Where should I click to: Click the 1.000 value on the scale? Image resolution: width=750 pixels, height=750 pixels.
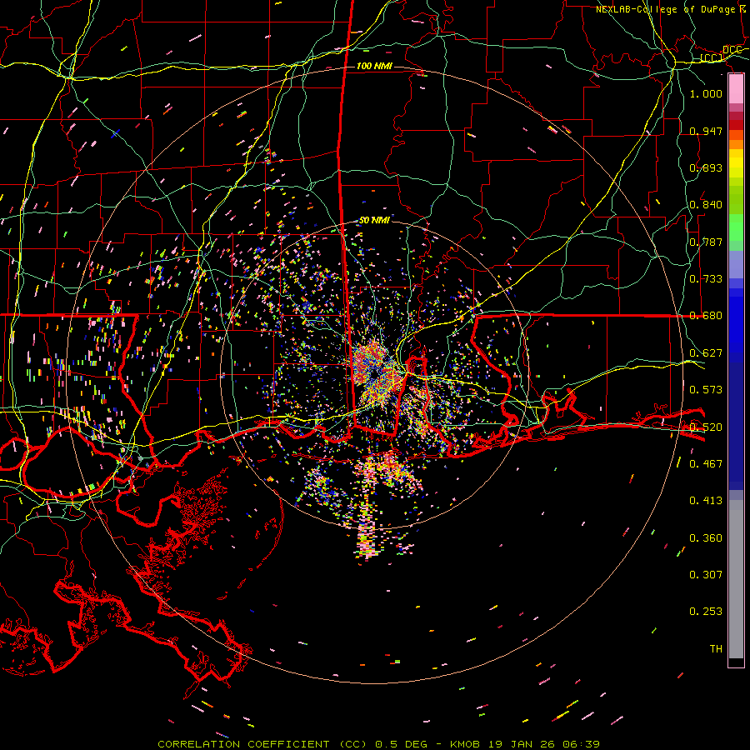coord(706,93)
